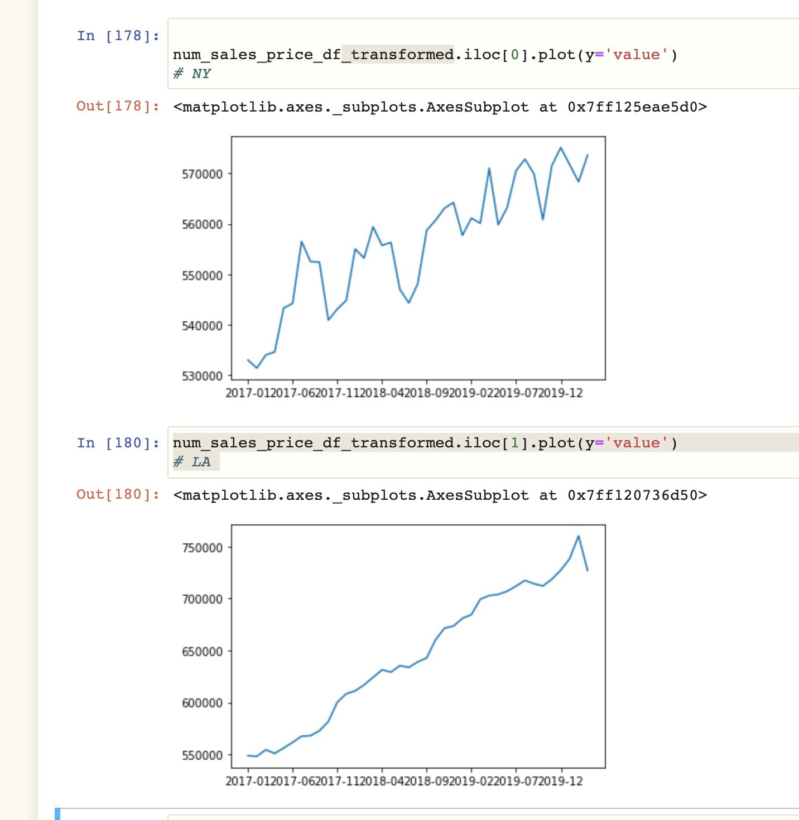Click the '# LA' comment text
The image size is (799, 820).
(192, 462)
